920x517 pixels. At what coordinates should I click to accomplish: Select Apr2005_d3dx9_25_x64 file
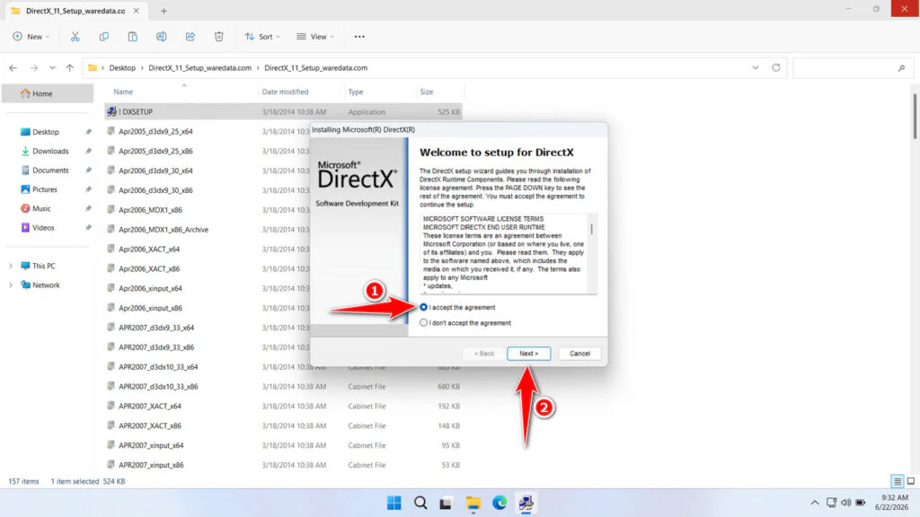[x=155, y=131]
